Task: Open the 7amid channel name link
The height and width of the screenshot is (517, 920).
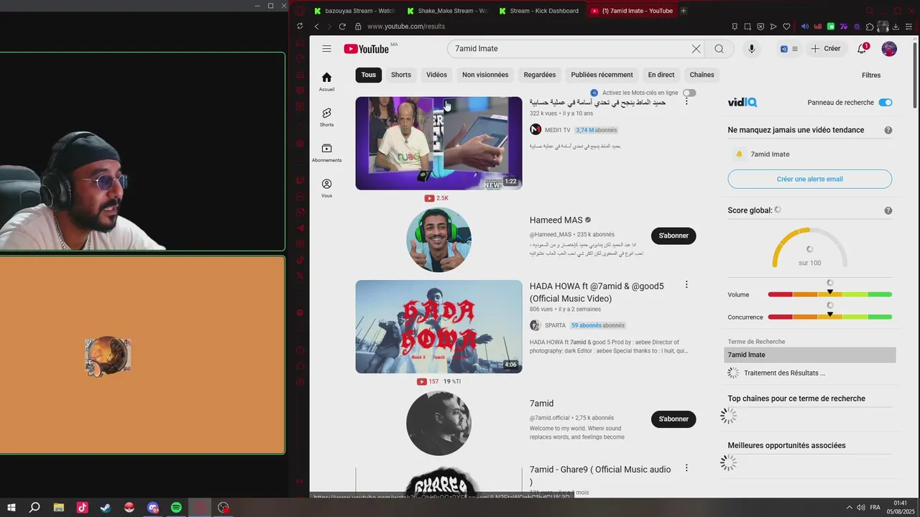Action: tap(542, 404)
